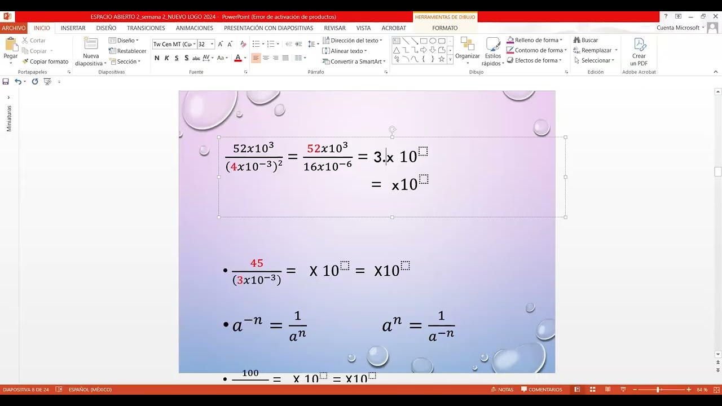Toggle align text left
Screen dimensions: 722x406
(x=256, y=58)
